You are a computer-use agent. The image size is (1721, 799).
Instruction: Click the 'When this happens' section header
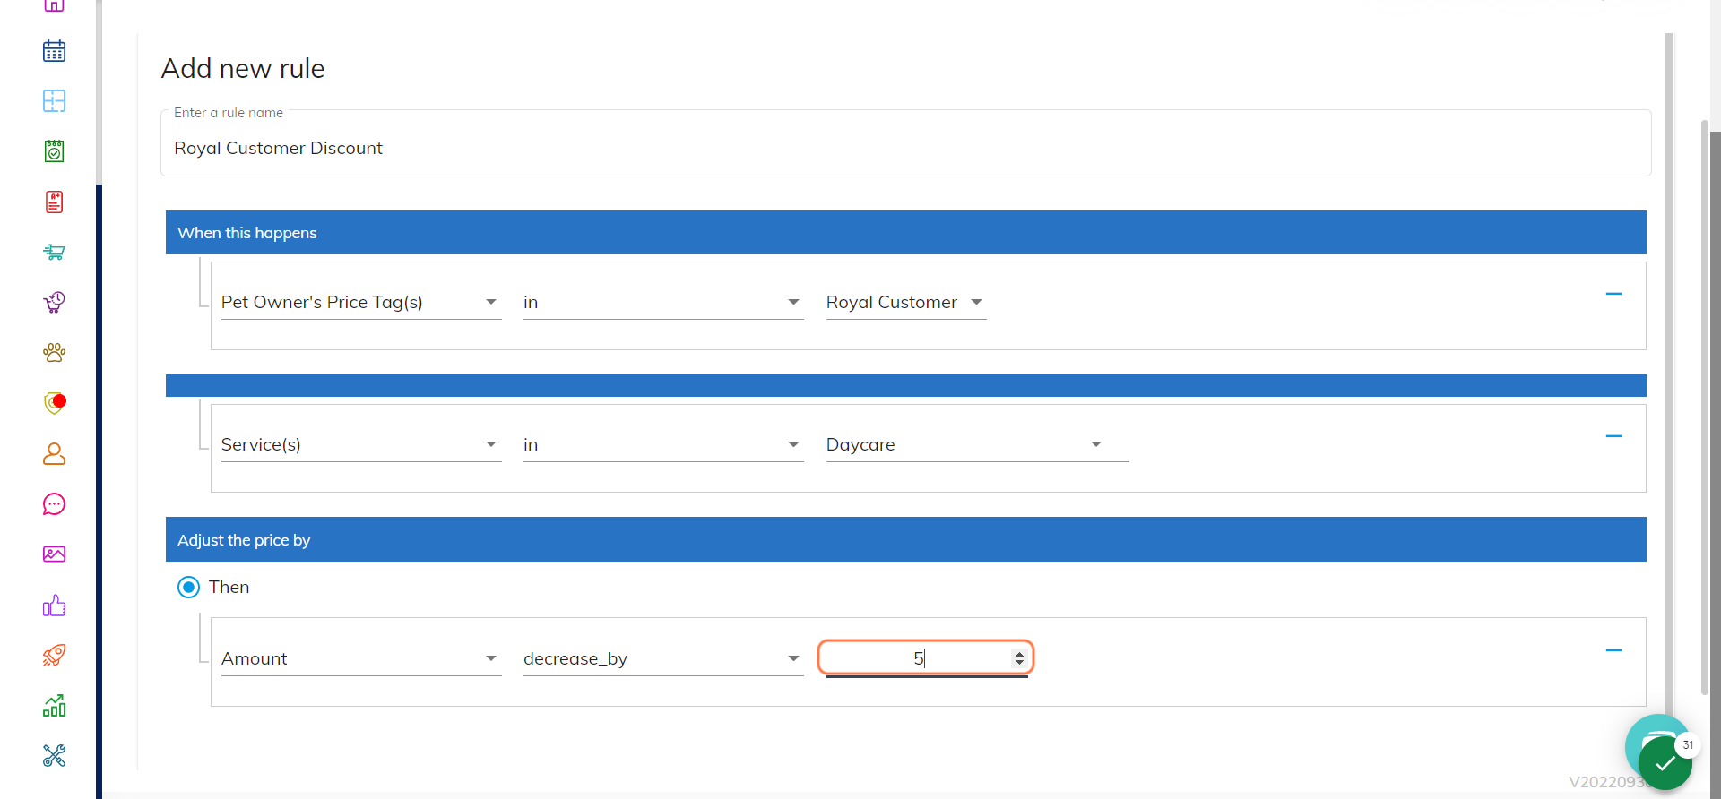click(905, 233)
